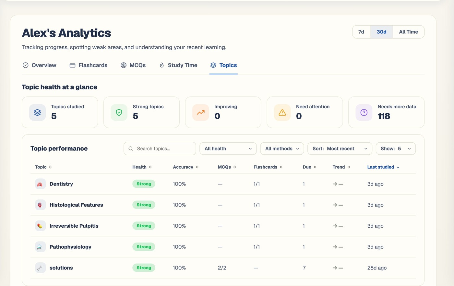
Task: Select the 30d time range
Action: pos(382,32)
